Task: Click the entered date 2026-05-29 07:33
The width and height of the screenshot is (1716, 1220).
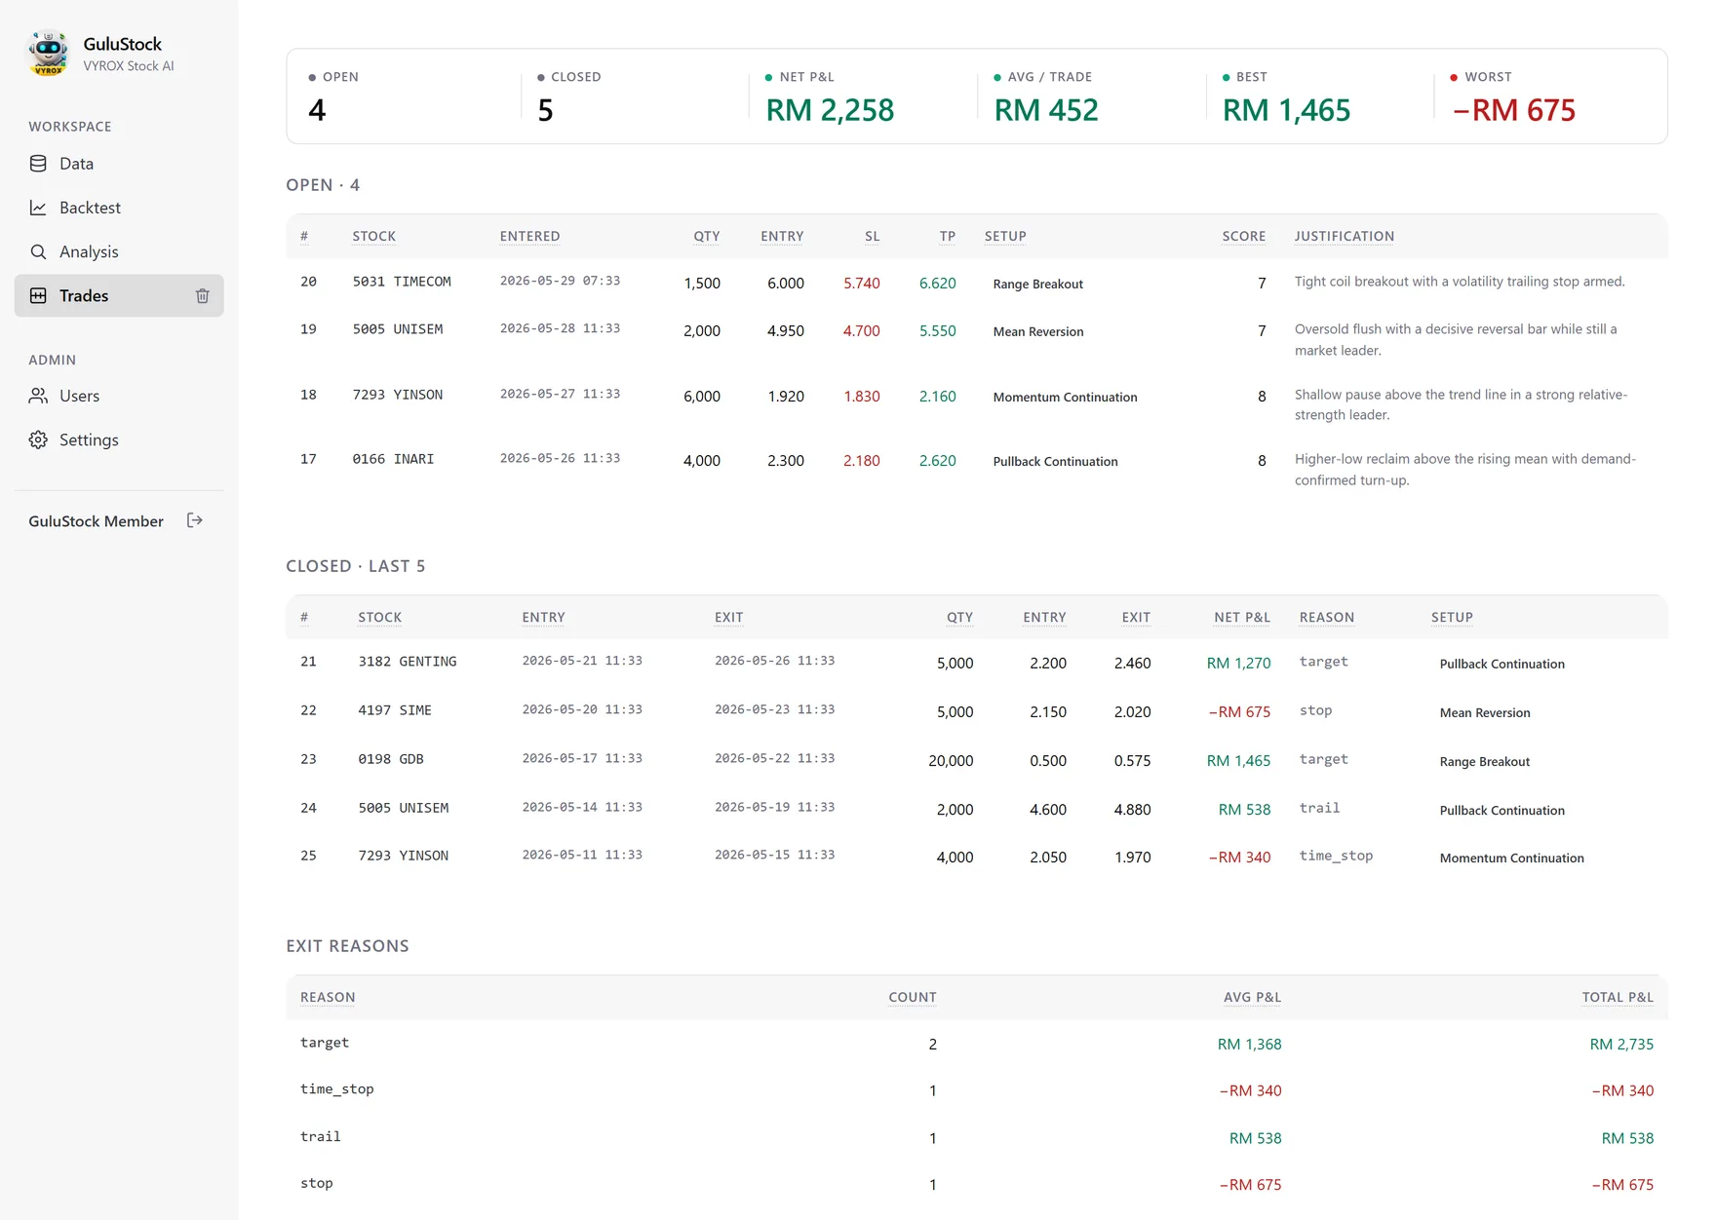Action: coord(560,281)
